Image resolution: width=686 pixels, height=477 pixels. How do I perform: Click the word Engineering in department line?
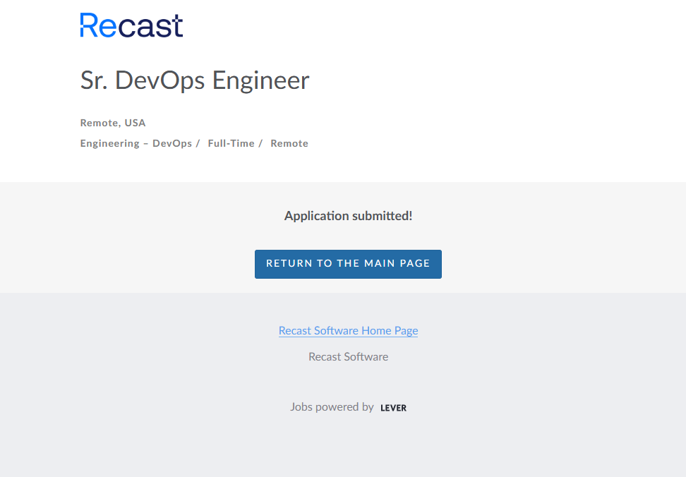point(109,143)
